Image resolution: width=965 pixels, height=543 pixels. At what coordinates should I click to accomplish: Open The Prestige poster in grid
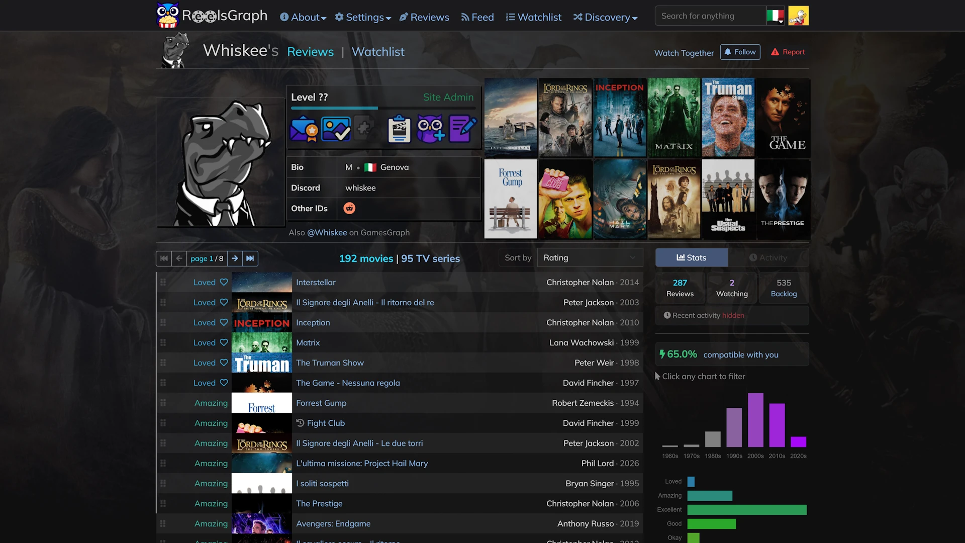point(783,199)
